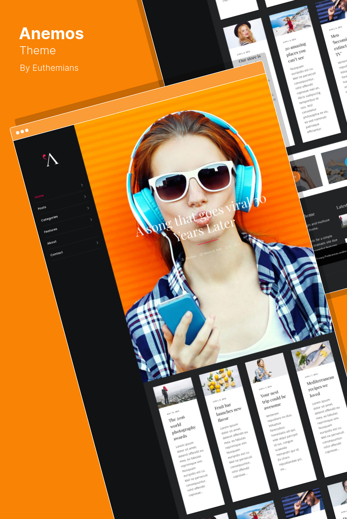Open 'The 2016 world photography awards' post

tap(182, 428)
